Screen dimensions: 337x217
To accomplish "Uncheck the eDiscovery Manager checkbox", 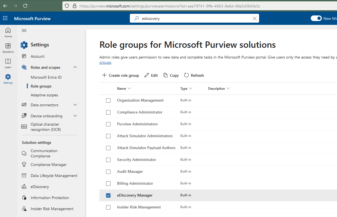I will point(108,195).
